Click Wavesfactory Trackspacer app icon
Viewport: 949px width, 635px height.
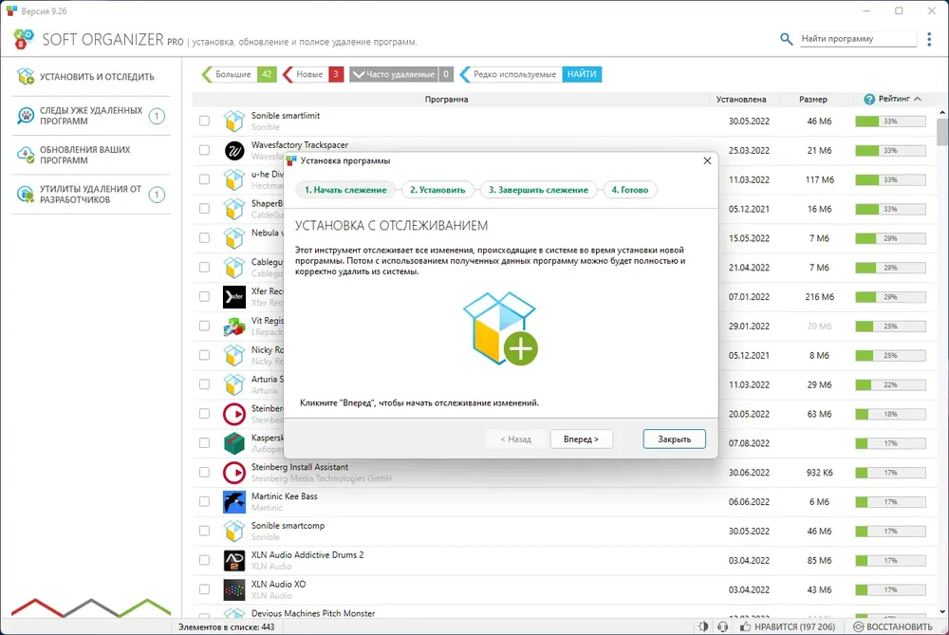234,150
